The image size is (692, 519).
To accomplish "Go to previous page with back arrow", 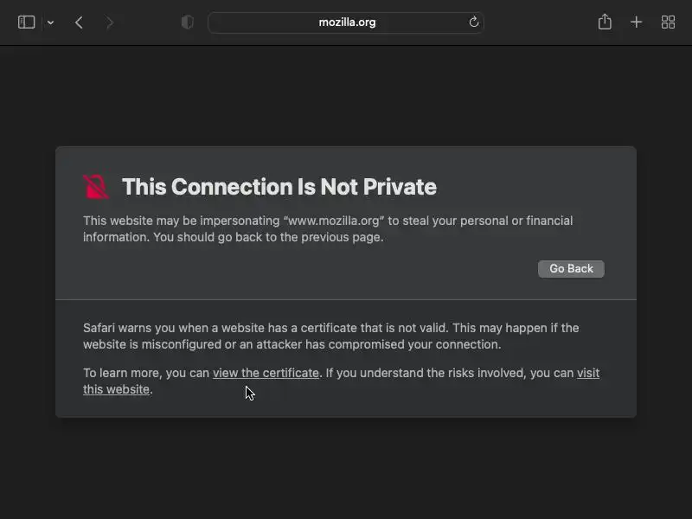I will coord(79,22).
